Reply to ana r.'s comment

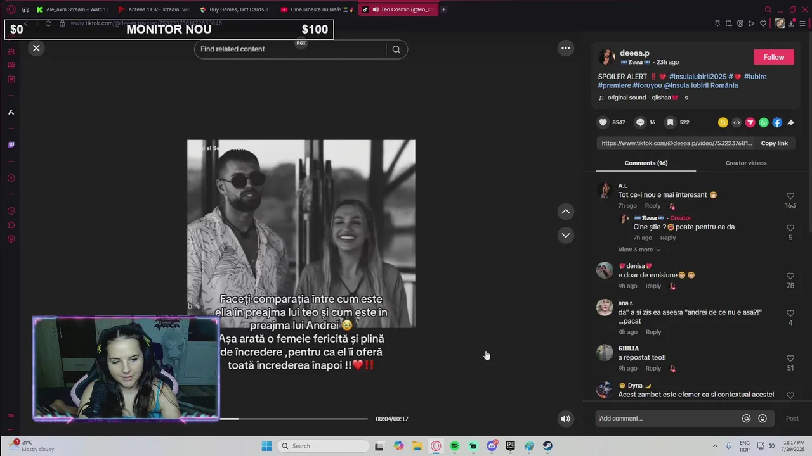(653, 332)
